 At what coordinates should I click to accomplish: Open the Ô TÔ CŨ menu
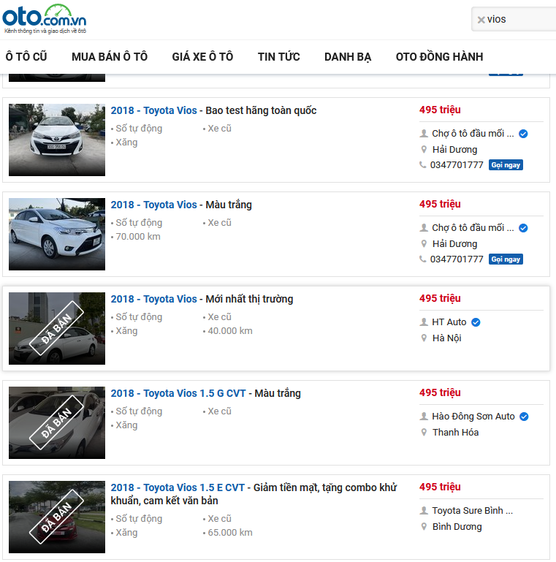[26, 56]
